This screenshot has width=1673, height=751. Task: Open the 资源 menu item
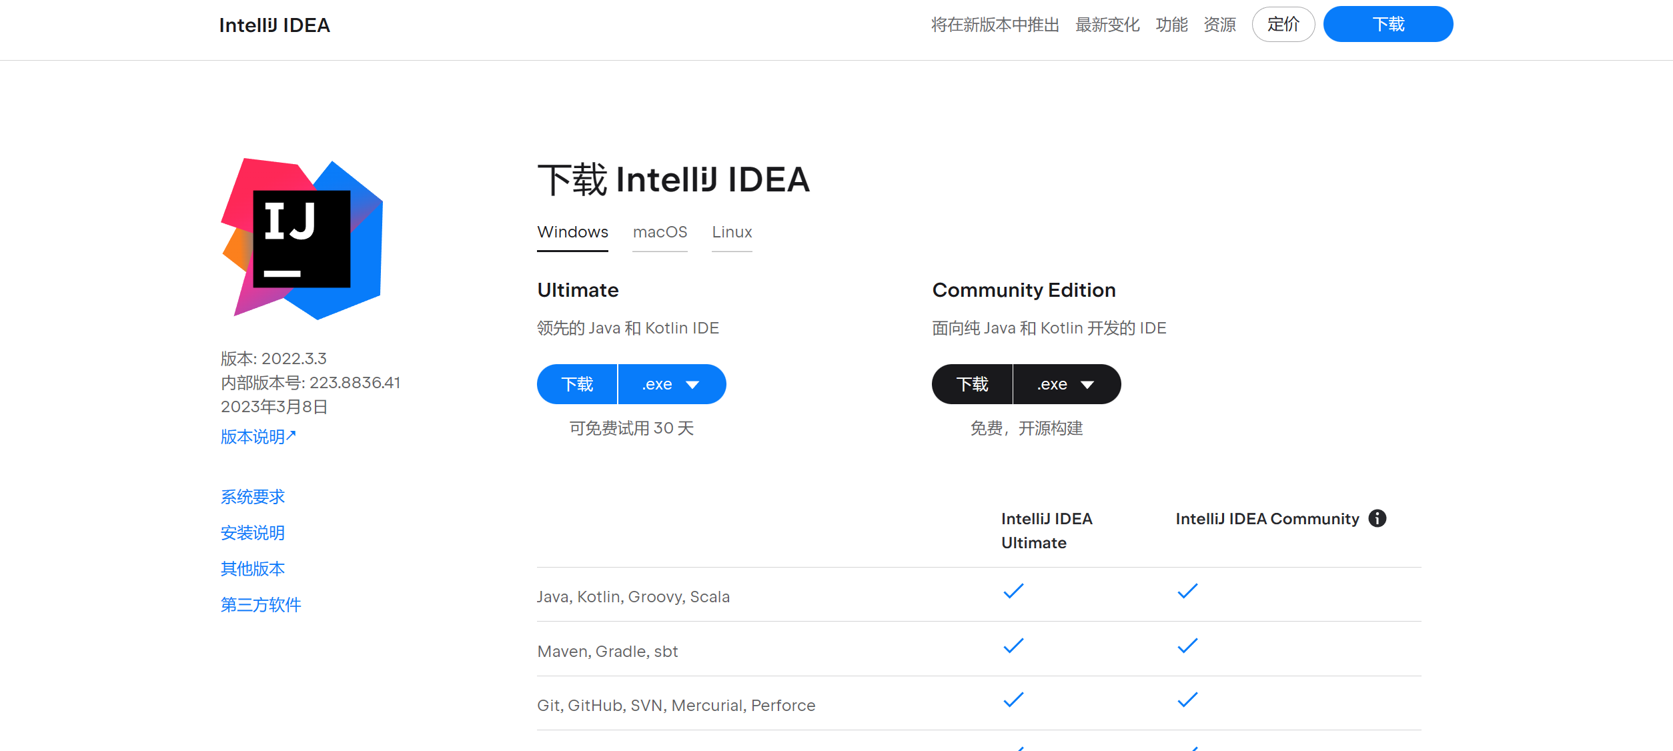click(1219, 25)
